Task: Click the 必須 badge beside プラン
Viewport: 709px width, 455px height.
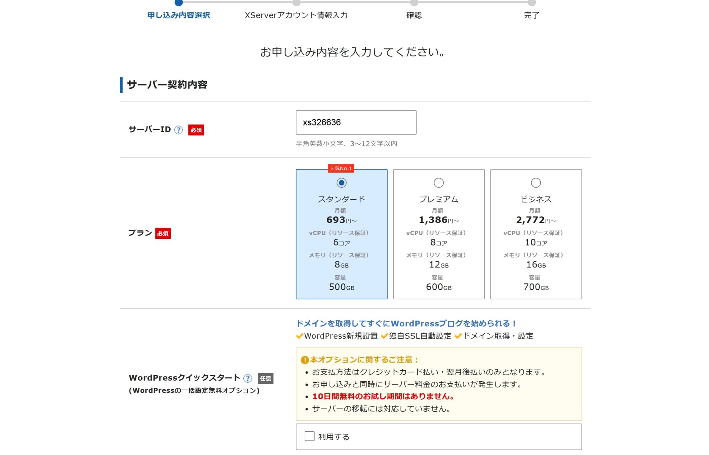Action: pos(163,233)
